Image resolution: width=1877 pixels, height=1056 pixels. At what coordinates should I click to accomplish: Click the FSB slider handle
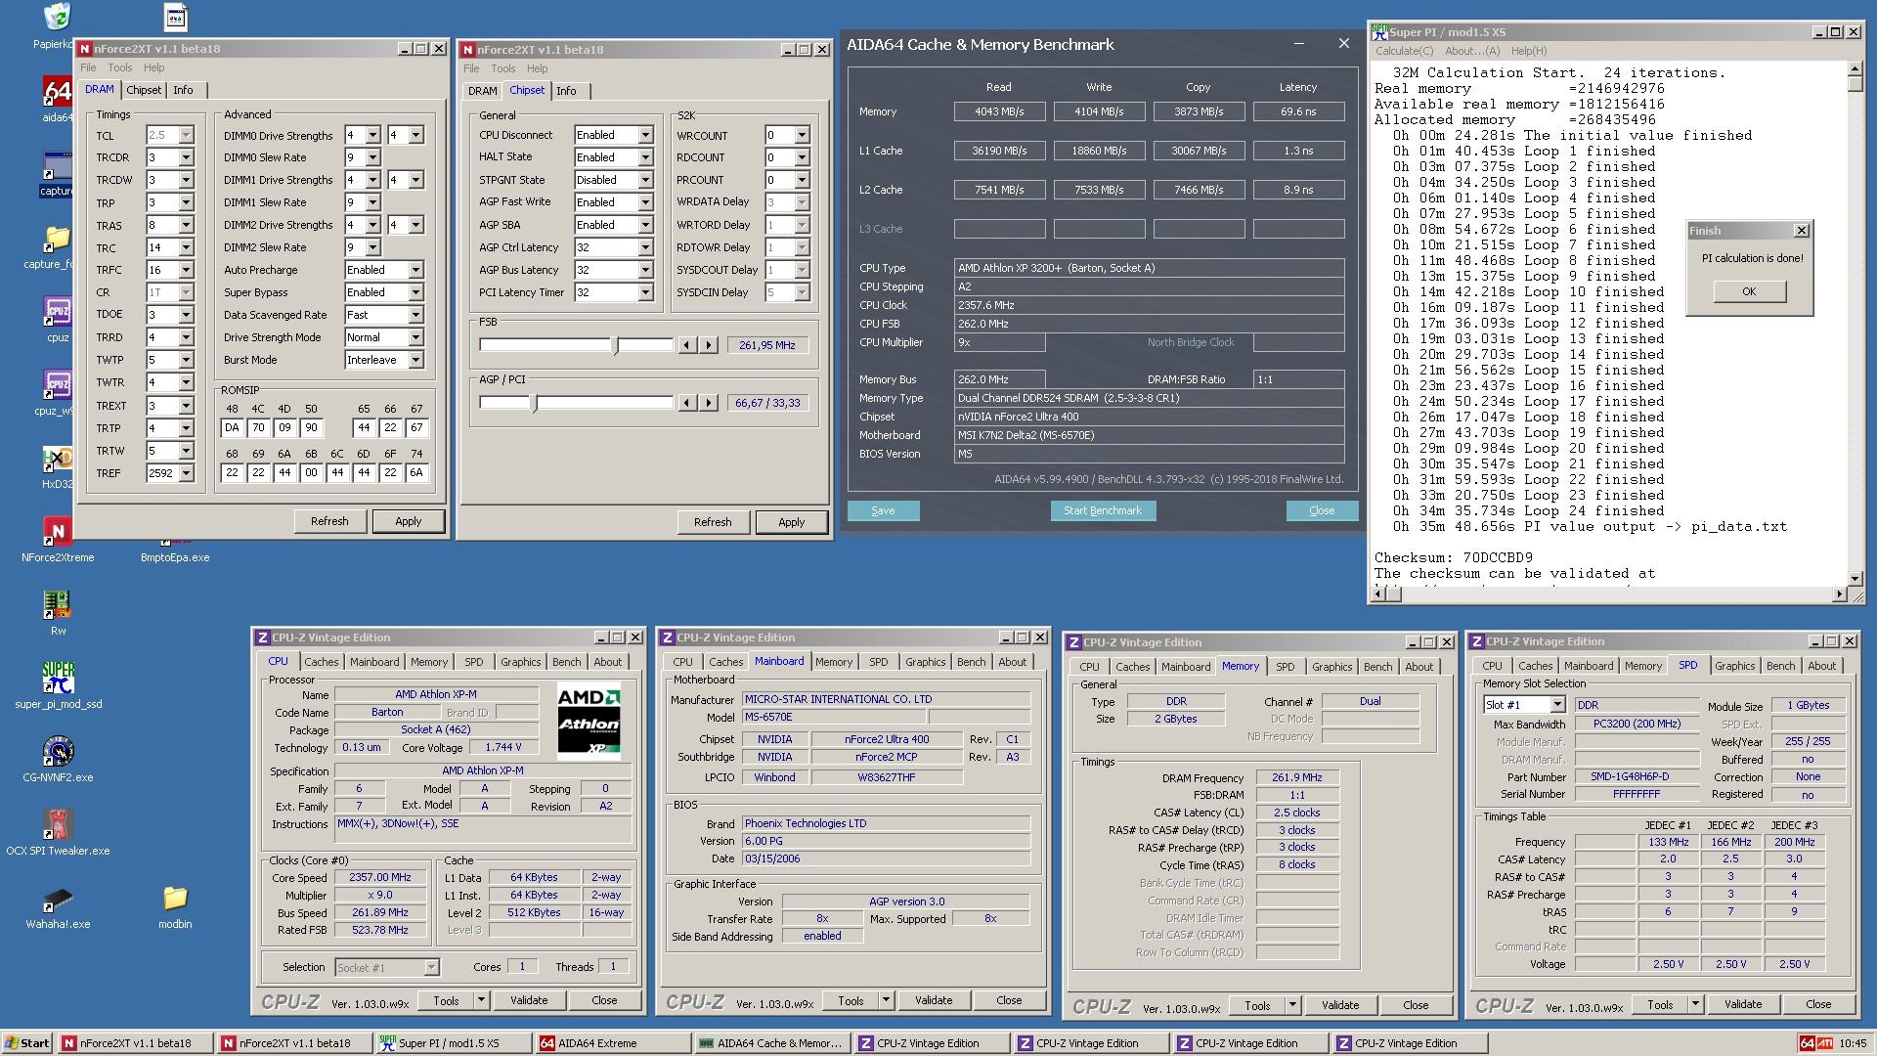pyautogui.click(x=616, y=345)
